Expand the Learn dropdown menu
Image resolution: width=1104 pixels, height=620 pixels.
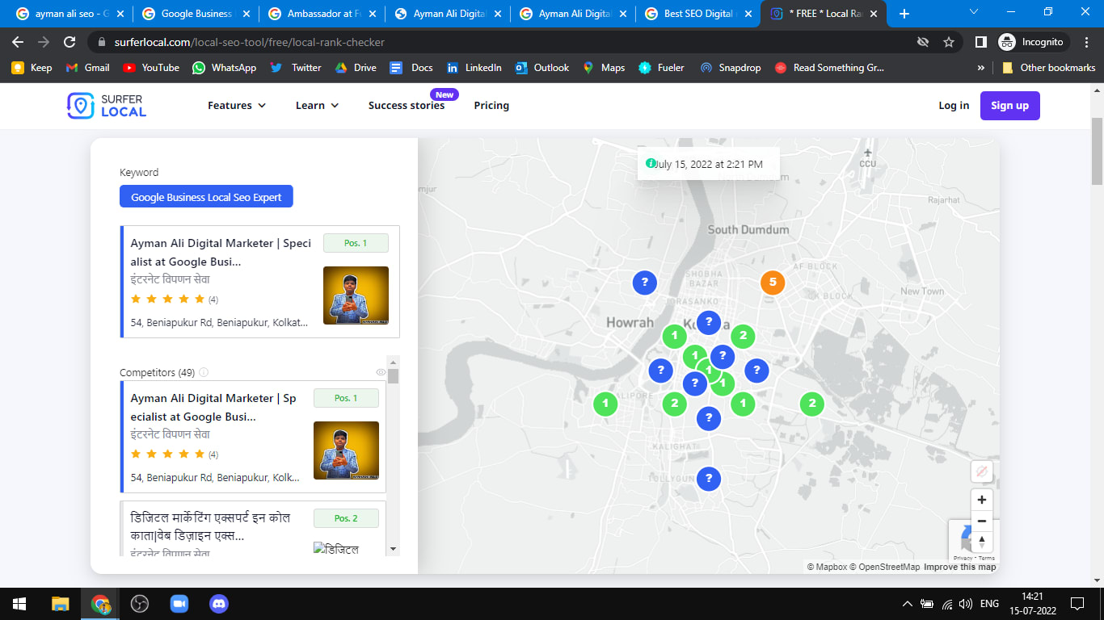point(317,106)
